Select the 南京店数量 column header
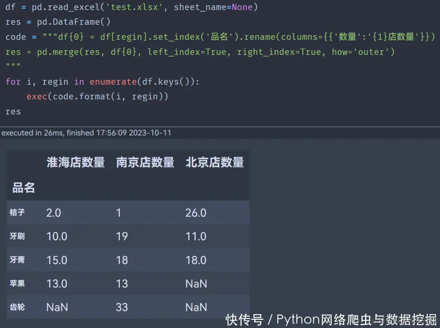Viewport: 440px width, 328px height. pos(145,162)
